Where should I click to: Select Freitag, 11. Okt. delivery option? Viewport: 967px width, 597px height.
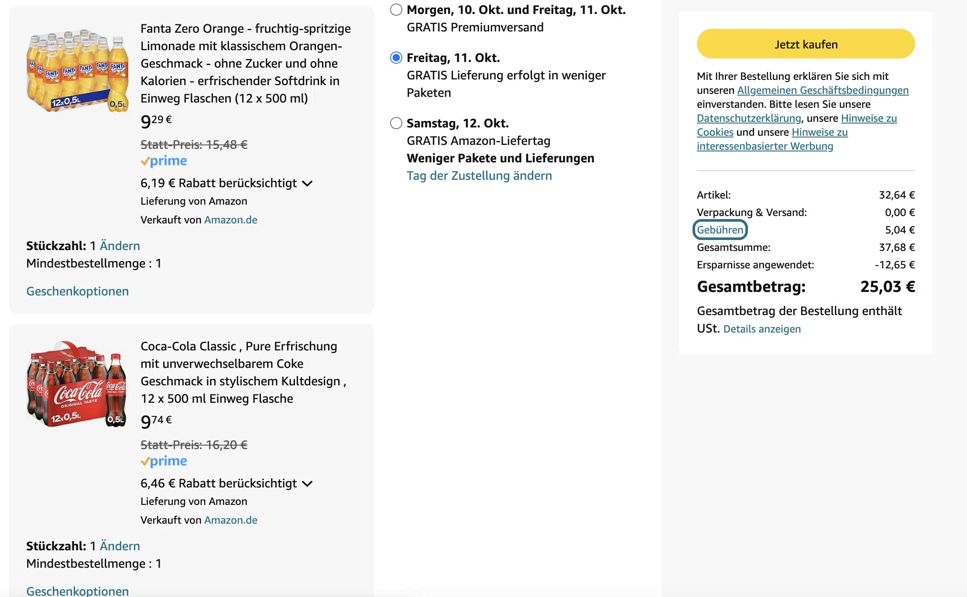point(396,58)
